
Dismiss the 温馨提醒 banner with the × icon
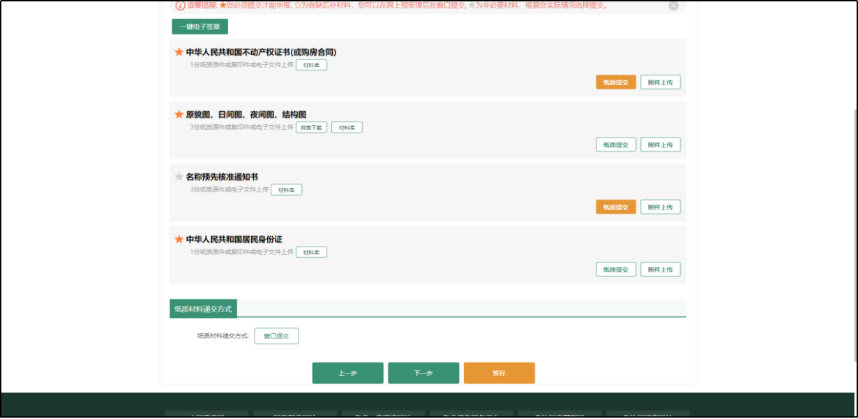point(673,6)
